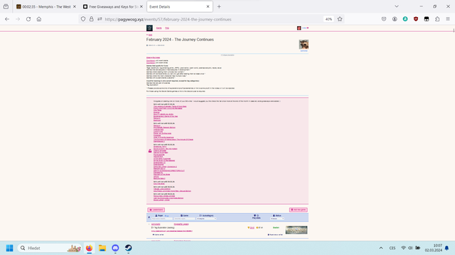Save page to Pocket
The width and height of the screenshot is (455, 255).
click(x=384, y=19)
